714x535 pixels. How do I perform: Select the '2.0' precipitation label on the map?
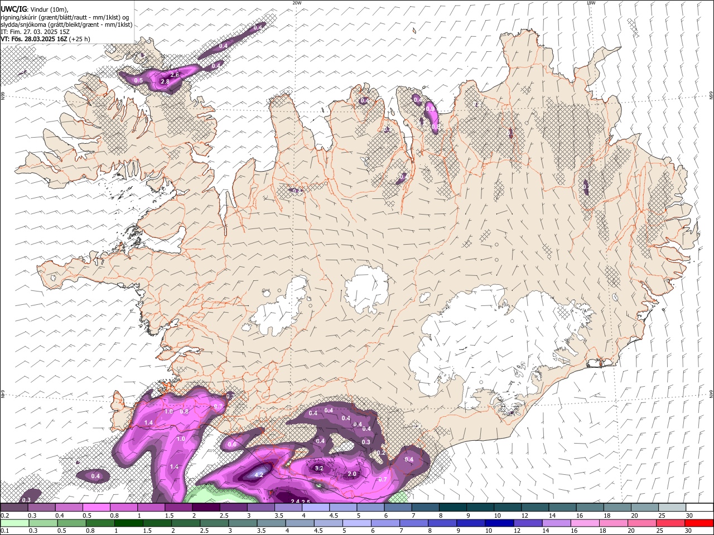[352, 474]
